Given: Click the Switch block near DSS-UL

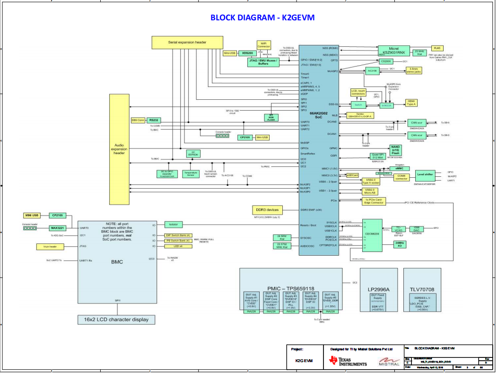Looking at the screenshot, I should tap(358, 105).
